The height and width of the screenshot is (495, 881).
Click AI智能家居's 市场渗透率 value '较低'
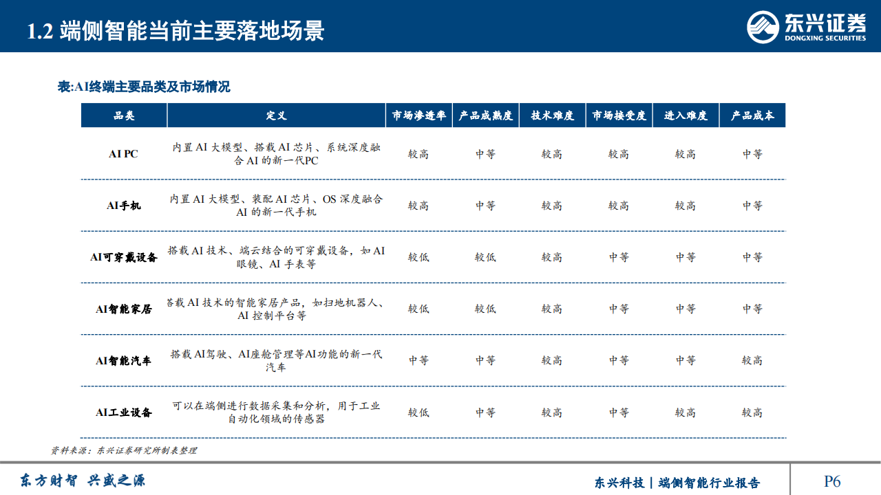[418, 309]
